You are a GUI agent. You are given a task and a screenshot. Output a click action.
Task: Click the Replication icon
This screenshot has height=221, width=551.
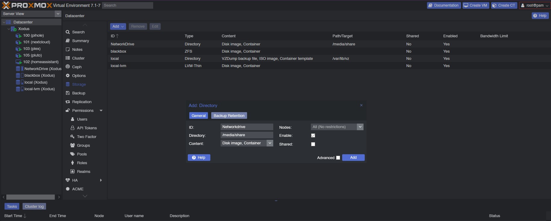coord(68,102)
